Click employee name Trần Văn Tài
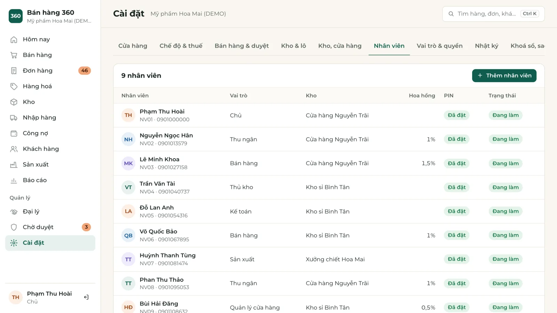 [157, 184]
